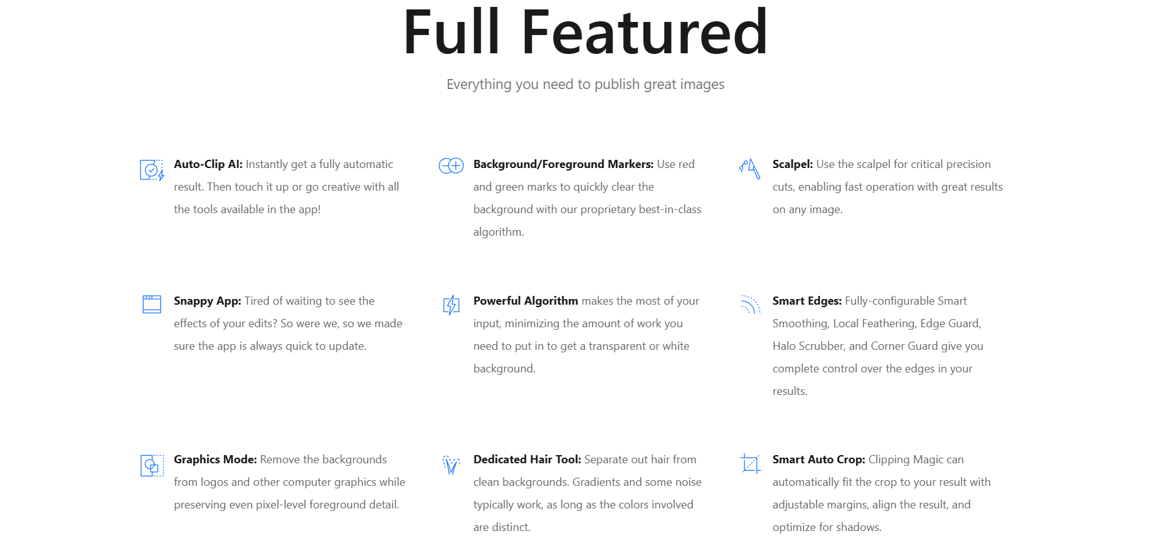
Task: Click the Background/Foreground Markers plus icon
Action: tap(451, 166)
